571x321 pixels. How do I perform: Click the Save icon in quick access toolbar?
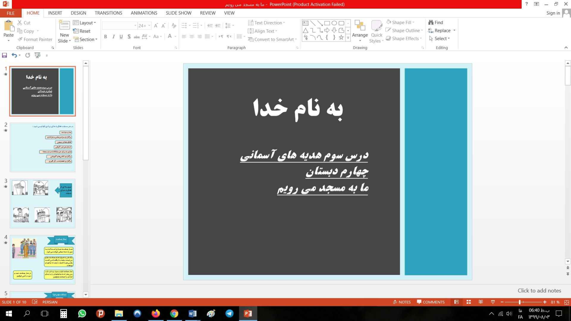coord(4,55)
